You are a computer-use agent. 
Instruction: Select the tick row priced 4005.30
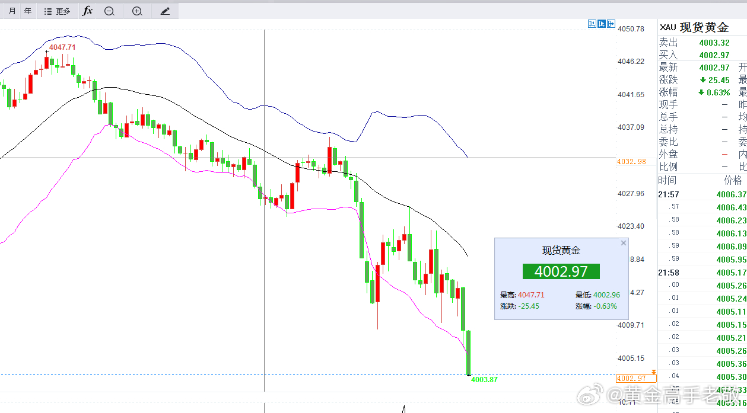point(703,377)
